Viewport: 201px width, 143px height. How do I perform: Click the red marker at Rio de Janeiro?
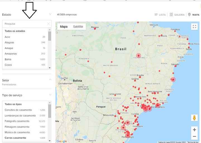point(157,105)
